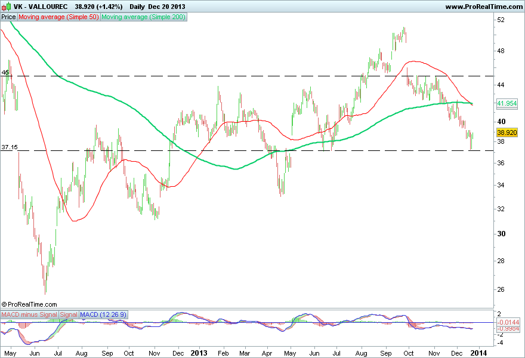The image size is (525, 358).
Task: Click the Dec axis label before 2014
Action: pyautogui.click(x=457, y=353)
